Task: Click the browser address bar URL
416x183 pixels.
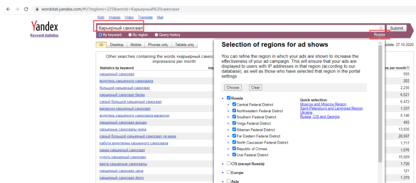Action: [x=110, y=9]
